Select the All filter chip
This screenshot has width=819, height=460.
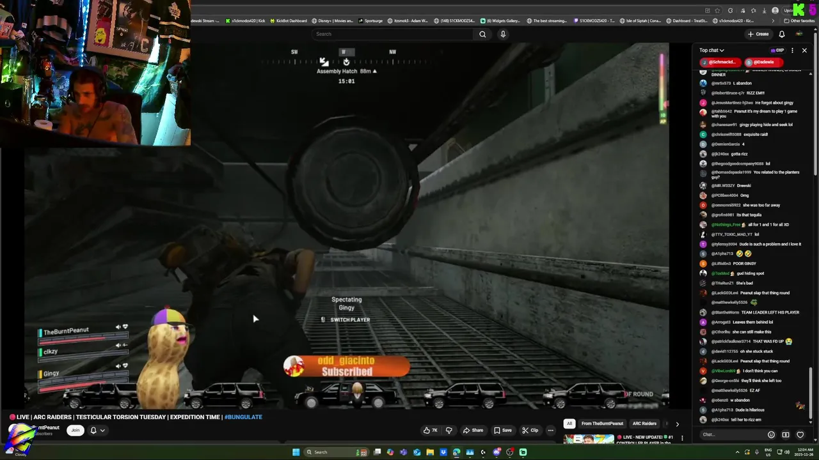(569, 424)
